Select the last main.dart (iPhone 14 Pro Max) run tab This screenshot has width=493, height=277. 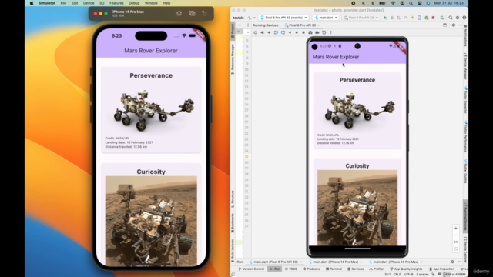click(395, 262)
